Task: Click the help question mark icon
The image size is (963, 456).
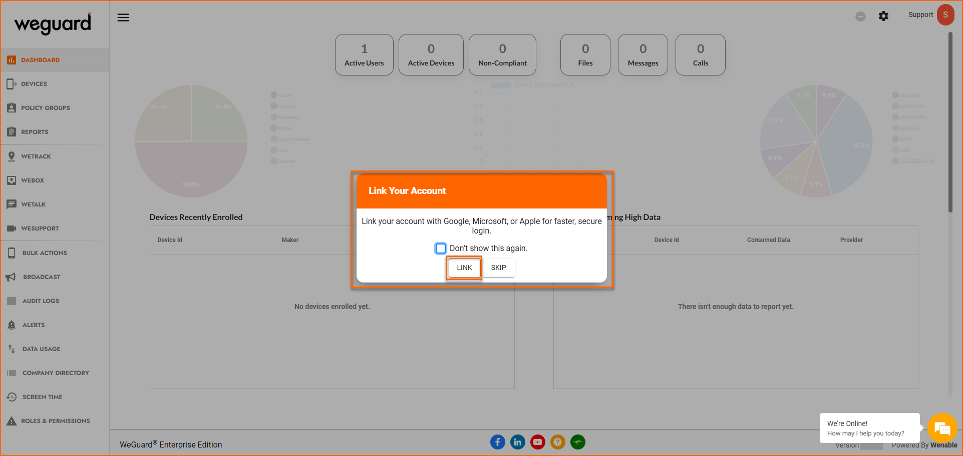Action: click(x=557, y=442)
